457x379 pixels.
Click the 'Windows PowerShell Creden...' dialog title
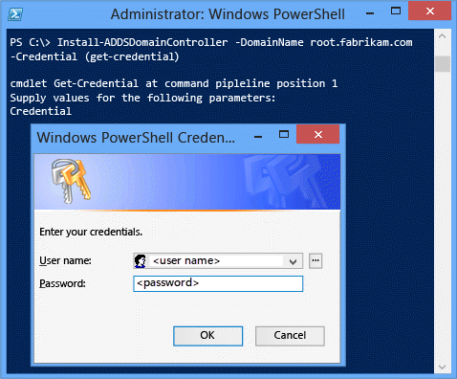[x=136, y=138]
